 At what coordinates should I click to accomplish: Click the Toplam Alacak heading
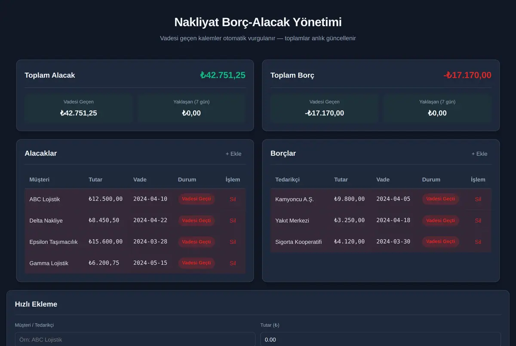point(50,75)
